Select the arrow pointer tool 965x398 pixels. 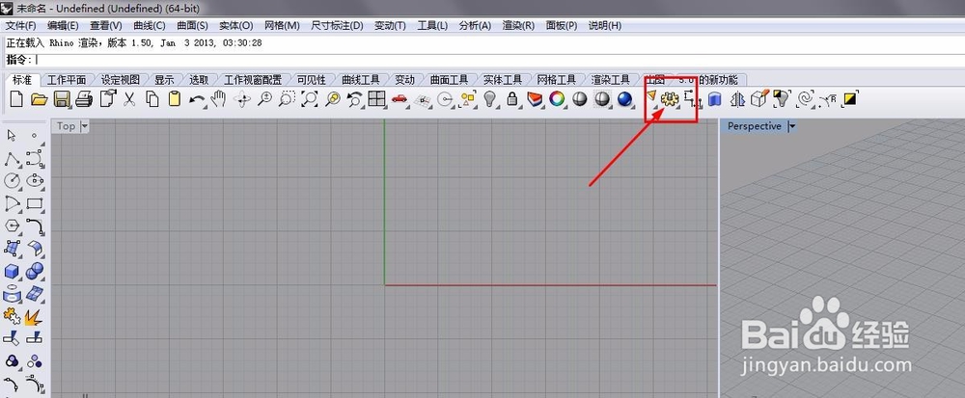(x=11, y=136)
